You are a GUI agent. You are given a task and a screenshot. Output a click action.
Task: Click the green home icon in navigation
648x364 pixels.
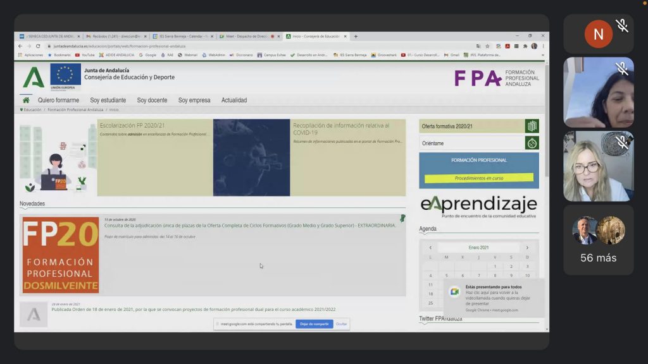(x=26, y=100)
